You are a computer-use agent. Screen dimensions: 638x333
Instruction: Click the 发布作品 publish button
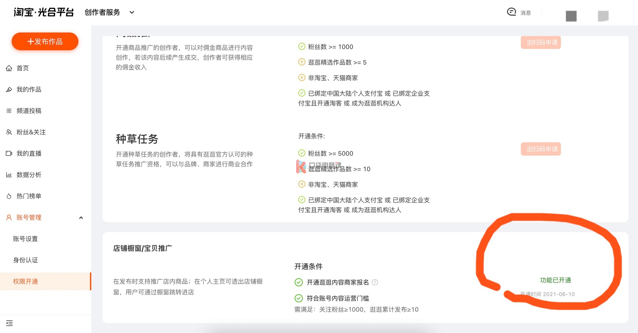(45, 42)
